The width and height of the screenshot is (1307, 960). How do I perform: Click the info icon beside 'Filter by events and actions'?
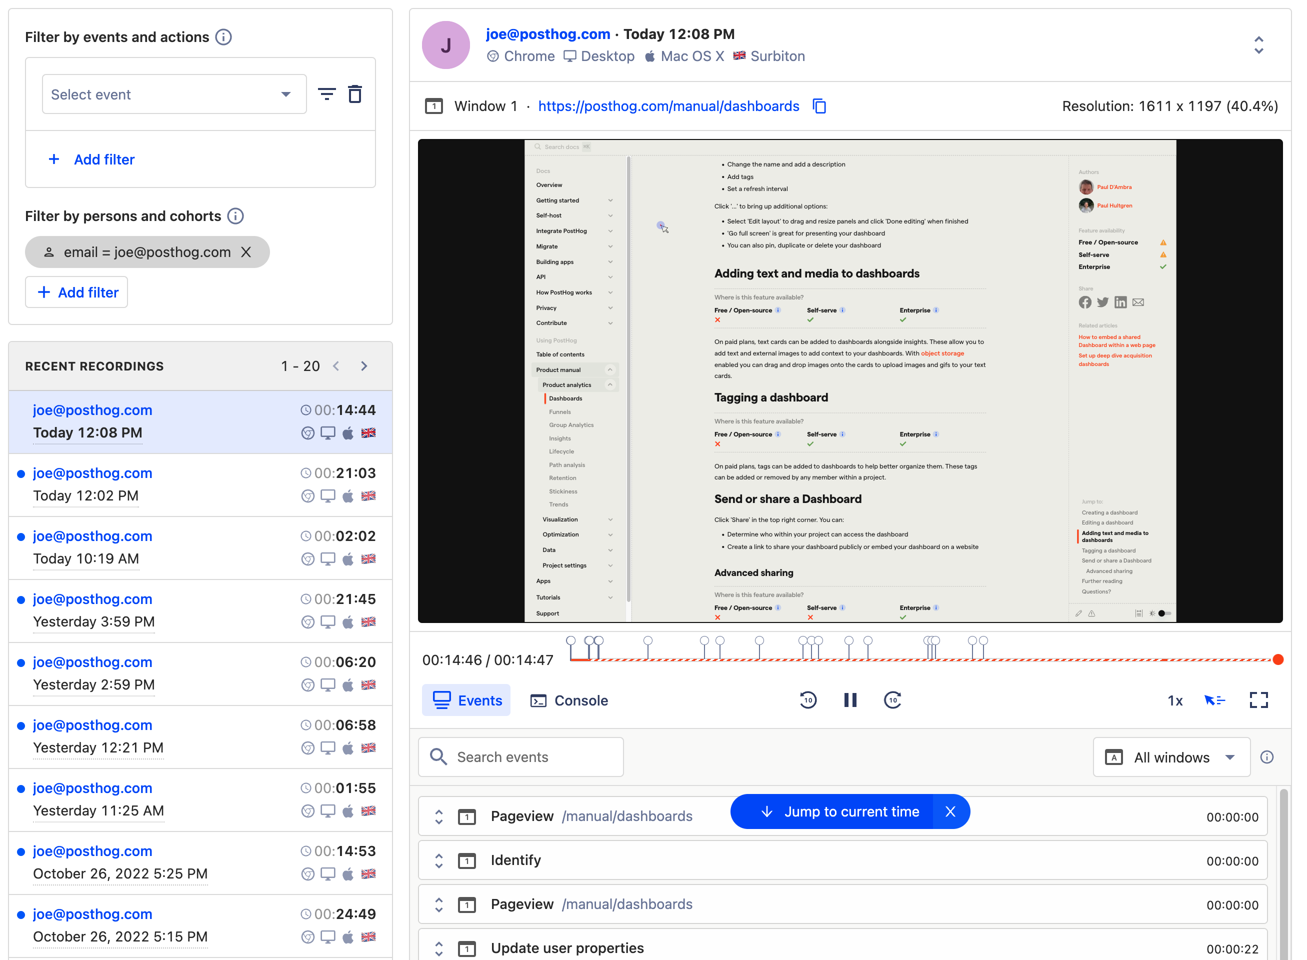[223, 36]
